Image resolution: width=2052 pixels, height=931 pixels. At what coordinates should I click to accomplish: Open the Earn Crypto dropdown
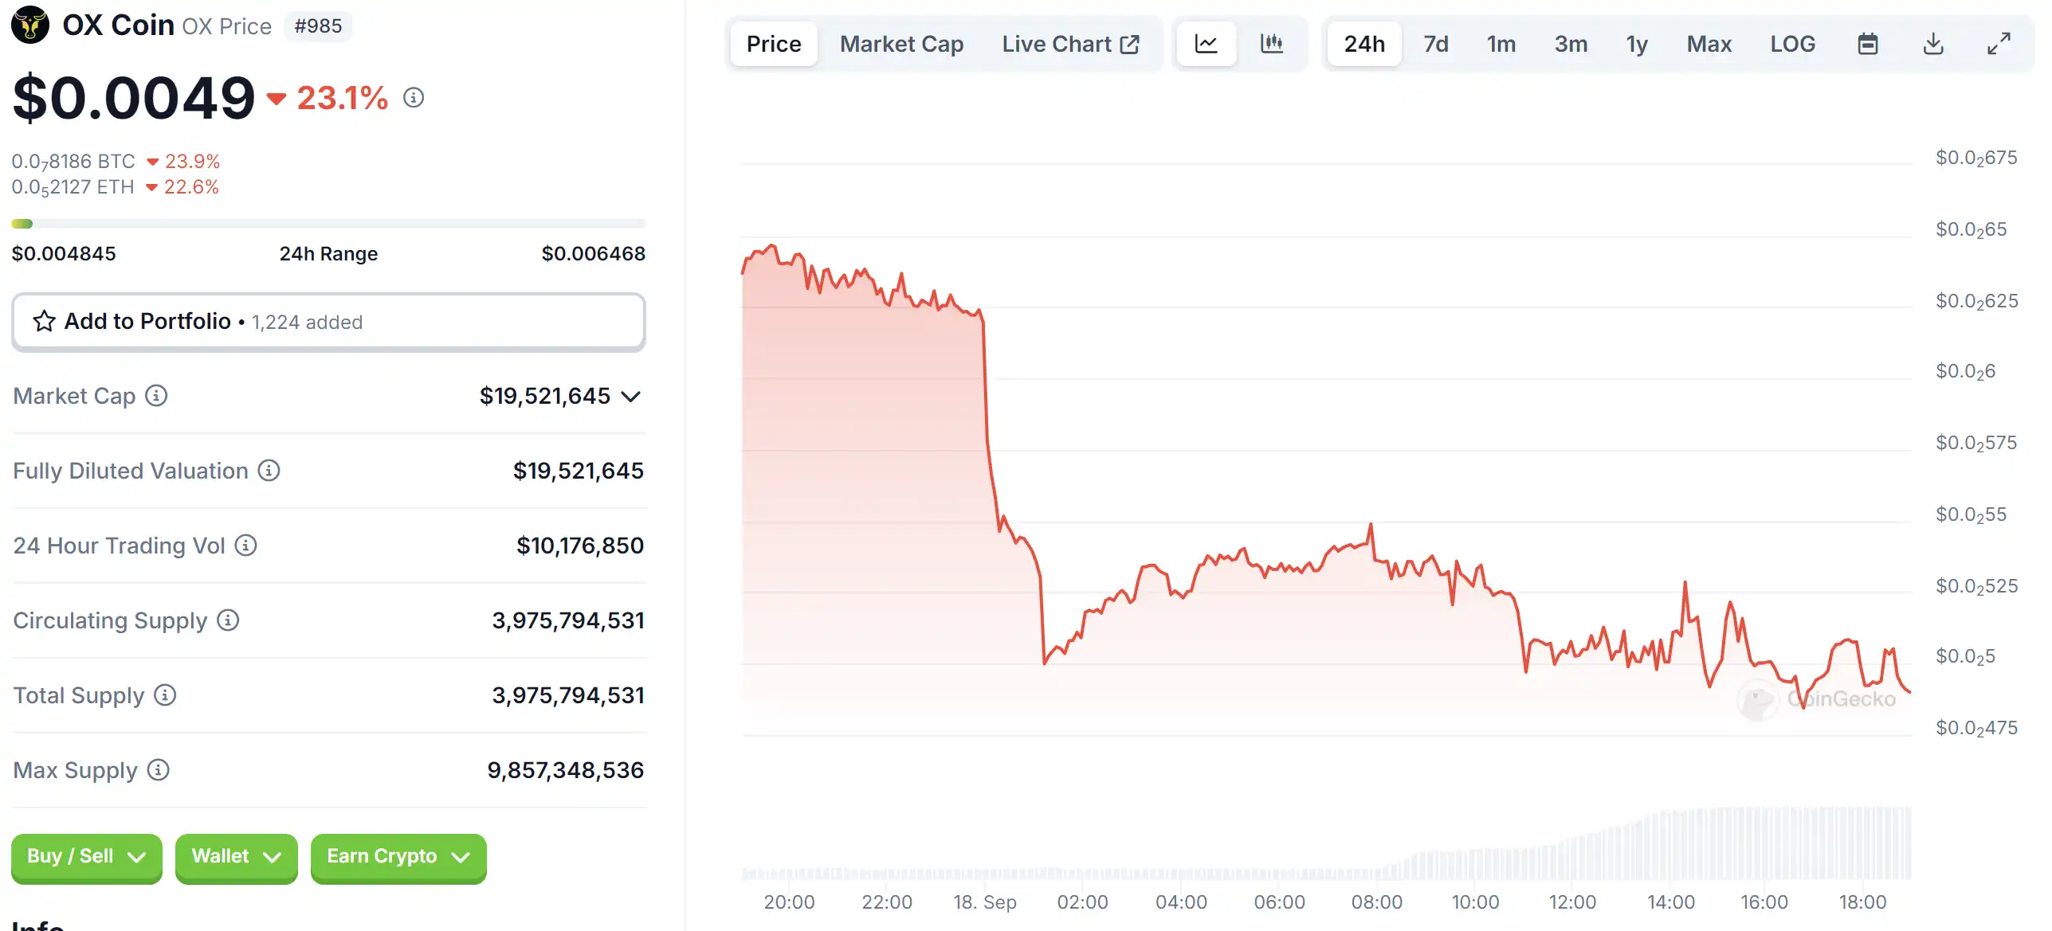[398, 857]
